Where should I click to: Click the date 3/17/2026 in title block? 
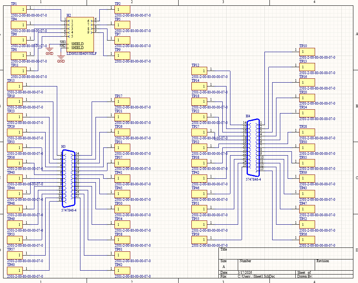pyautogui.click(x=245, y=272)
